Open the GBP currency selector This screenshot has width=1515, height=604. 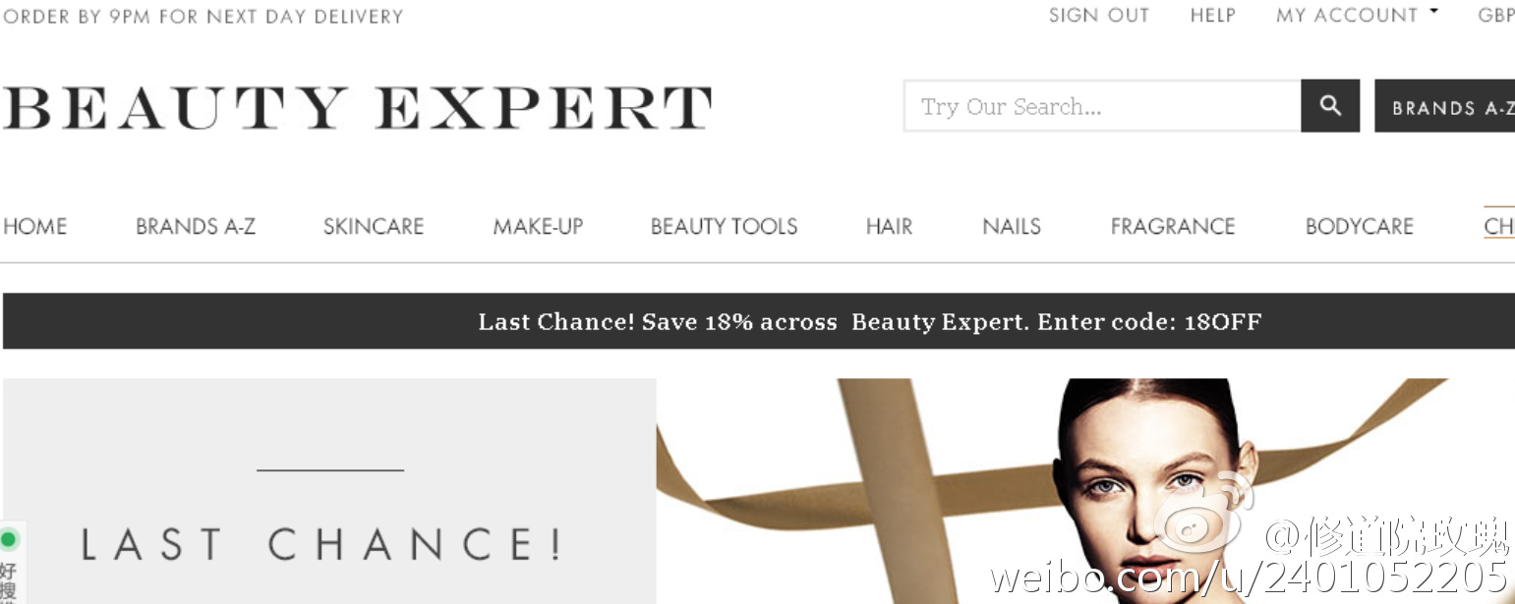click(x=1495, y=15)
